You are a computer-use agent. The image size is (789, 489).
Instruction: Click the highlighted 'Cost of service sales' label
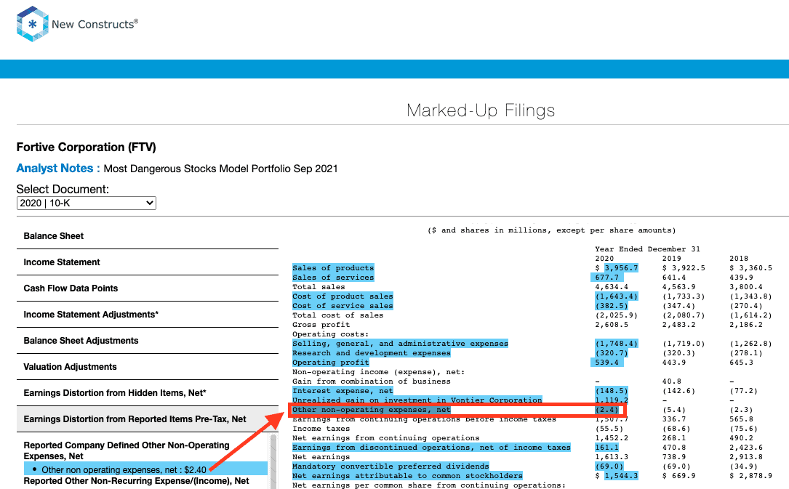[x=343, y=306]
